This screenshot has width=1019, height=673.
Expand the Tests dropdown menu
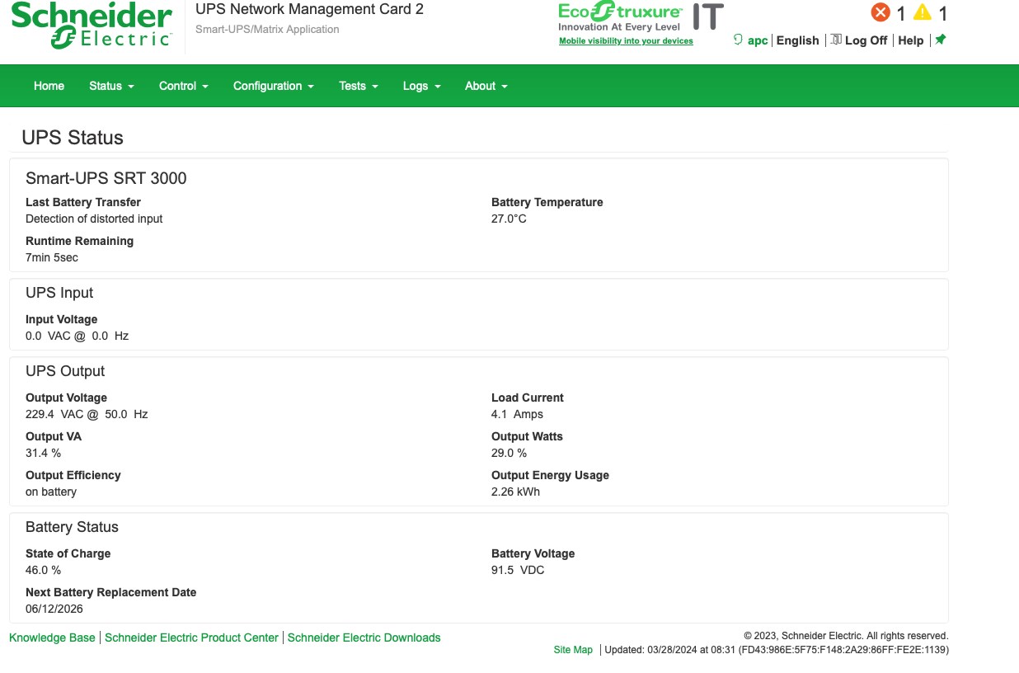coord(358,86)
